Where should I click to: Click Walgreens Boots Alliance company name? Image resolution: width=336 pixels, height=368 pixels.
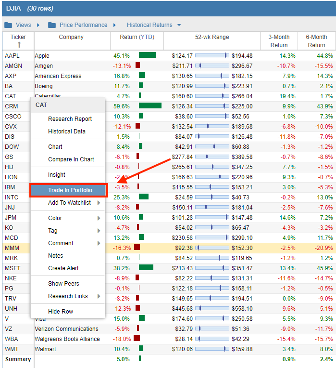tap(67, 339)
